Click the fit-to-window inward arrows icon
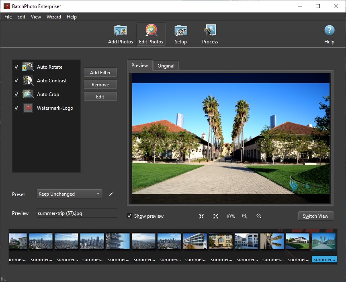This screenshot has width=346, height=282. (x=201, y=216)
